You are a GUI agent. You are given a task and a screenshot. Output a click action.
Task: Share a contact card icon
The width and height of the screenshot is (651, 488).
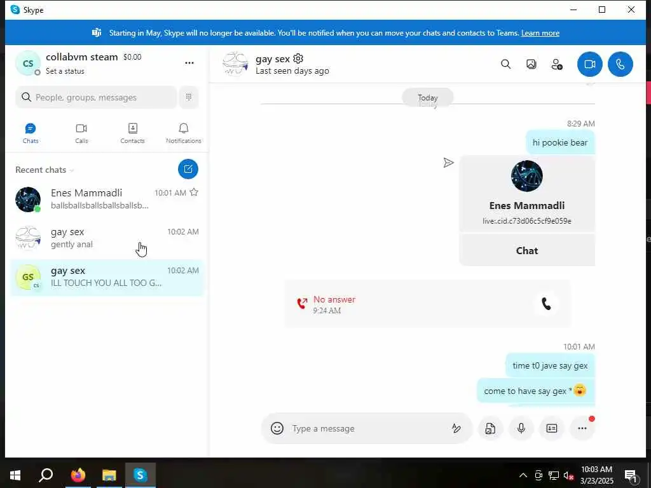(x=552, y=428)
